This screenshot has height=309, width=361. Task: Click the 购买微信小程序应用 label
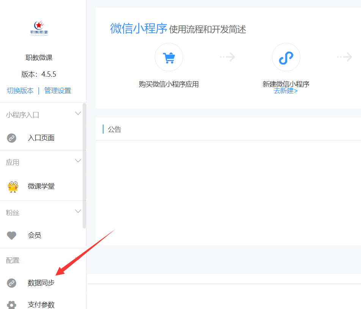tap(169, 84)
